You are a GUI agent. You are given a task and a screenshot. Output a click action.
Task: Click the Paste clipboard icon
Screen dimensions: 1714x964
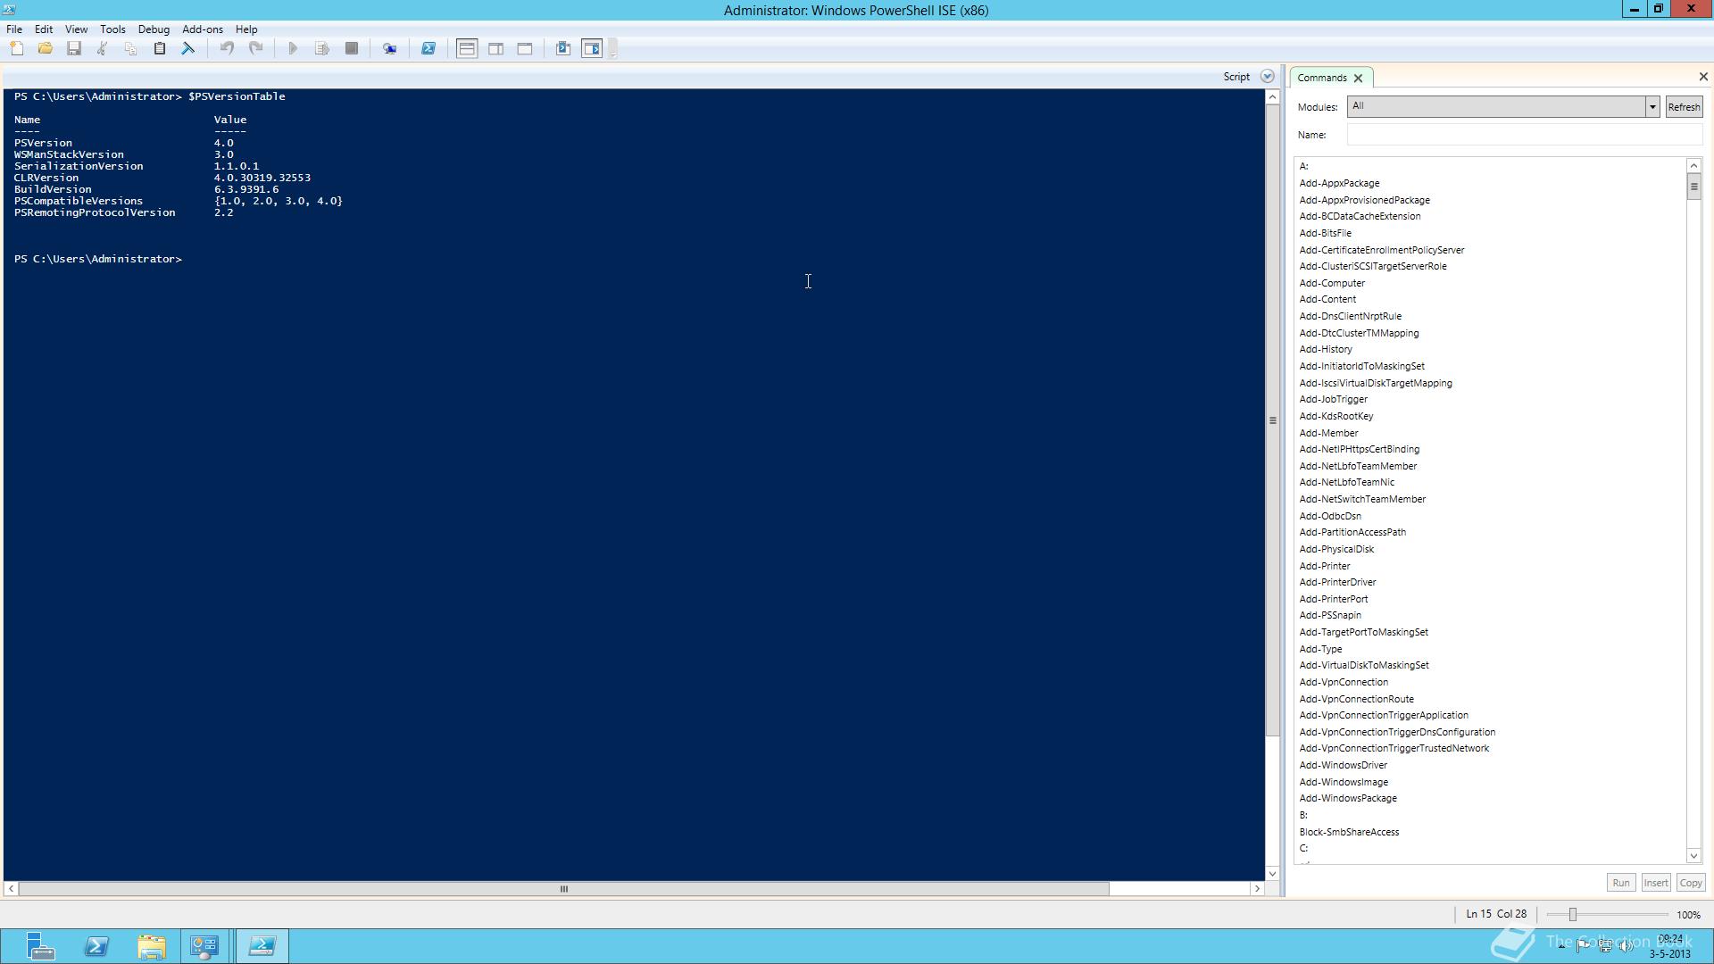tap(160, 49)
